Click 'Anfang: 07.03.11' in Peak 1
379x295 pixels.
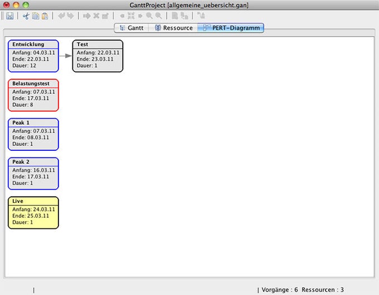click(33, 131)
